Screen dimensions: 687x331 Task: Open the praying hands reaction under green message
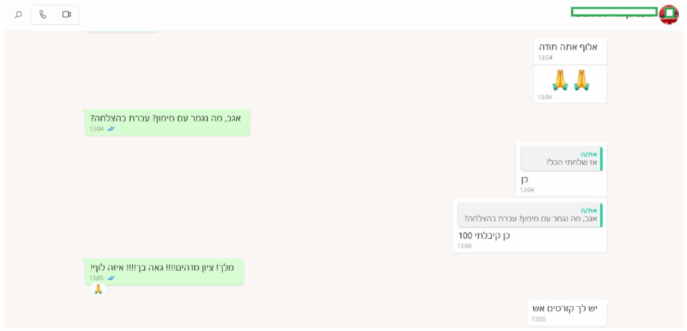click(x=98, y=289)
